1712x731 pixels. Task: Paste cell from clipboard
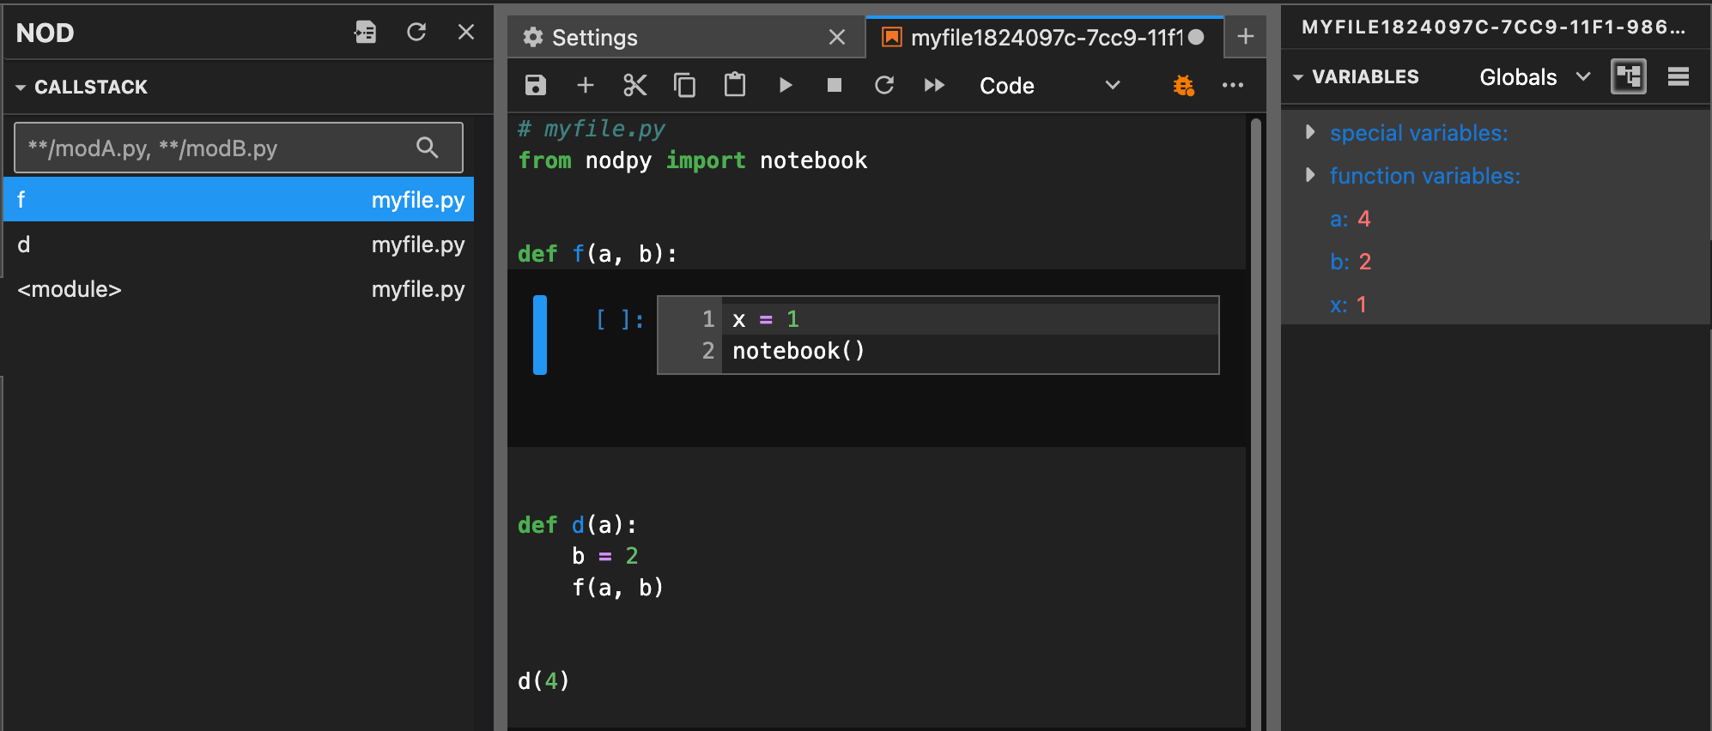(x=735, y=85)
